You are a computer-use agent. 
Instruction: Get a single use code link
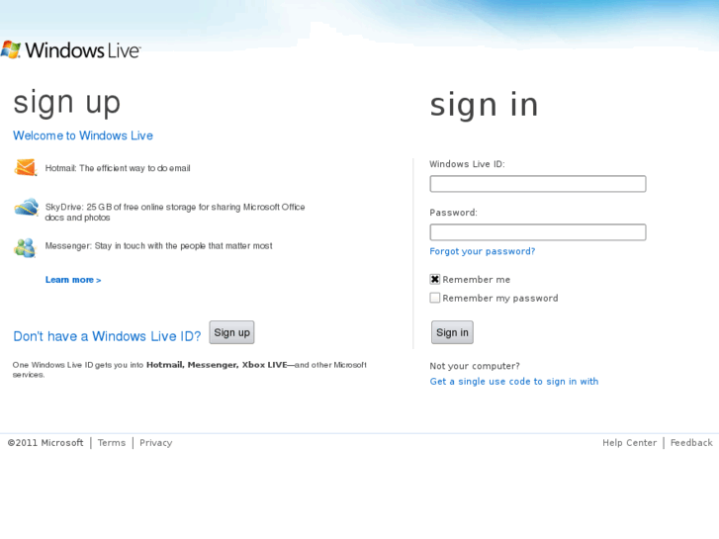tap(514, 381)
